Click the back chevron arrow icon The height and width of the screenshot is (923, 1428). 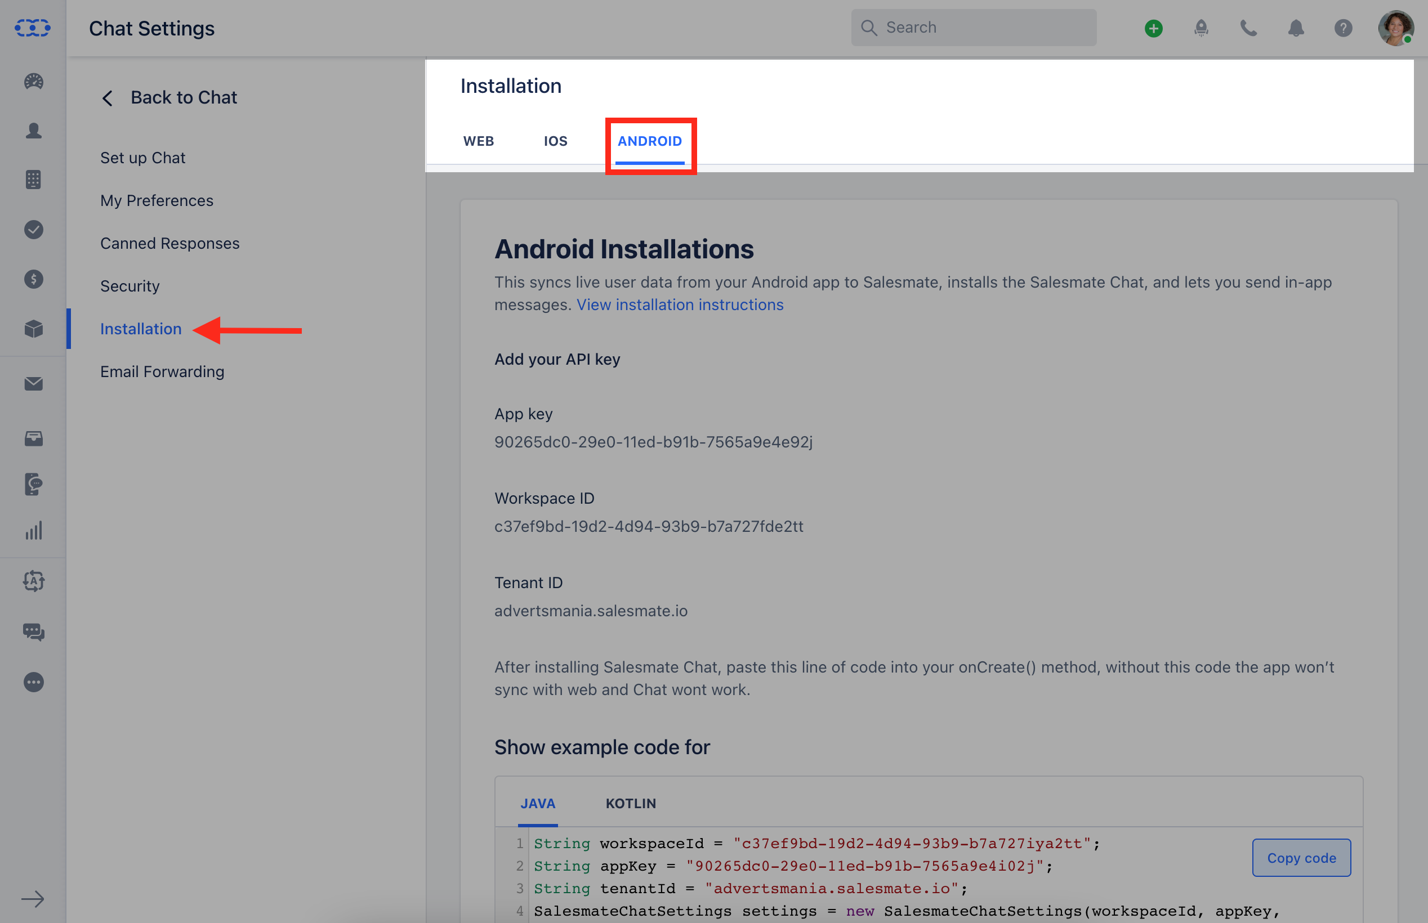tap(108, 98)
